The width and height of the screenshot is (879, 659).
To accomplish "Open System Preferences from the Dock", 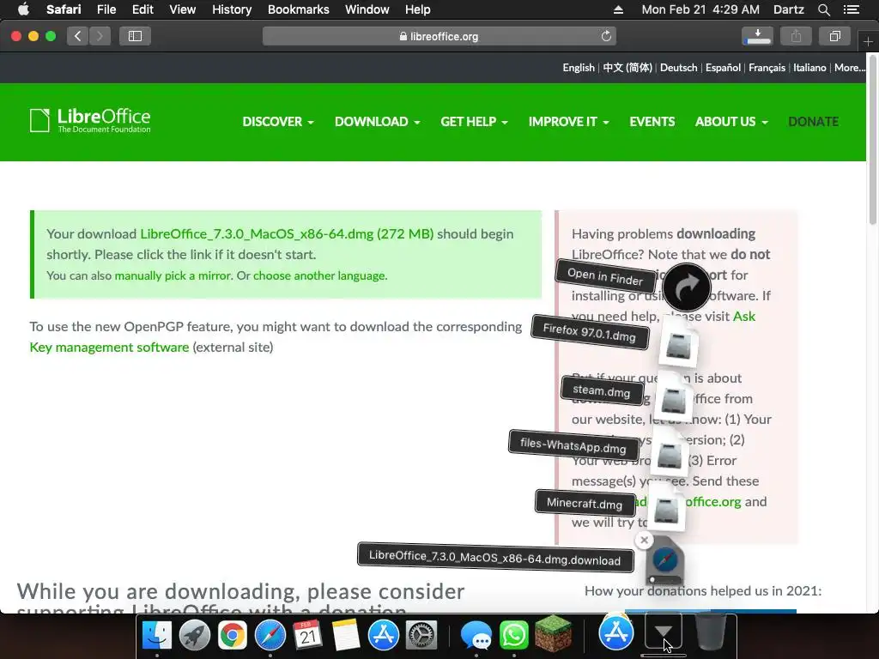I will (421, 635).
